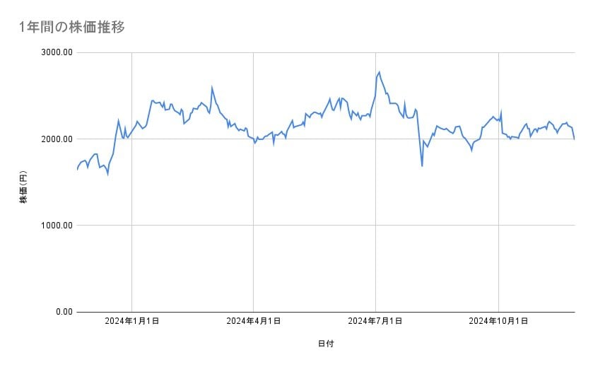
Task: Click the horizontal axis title 日付
Action: click(326, 344)
